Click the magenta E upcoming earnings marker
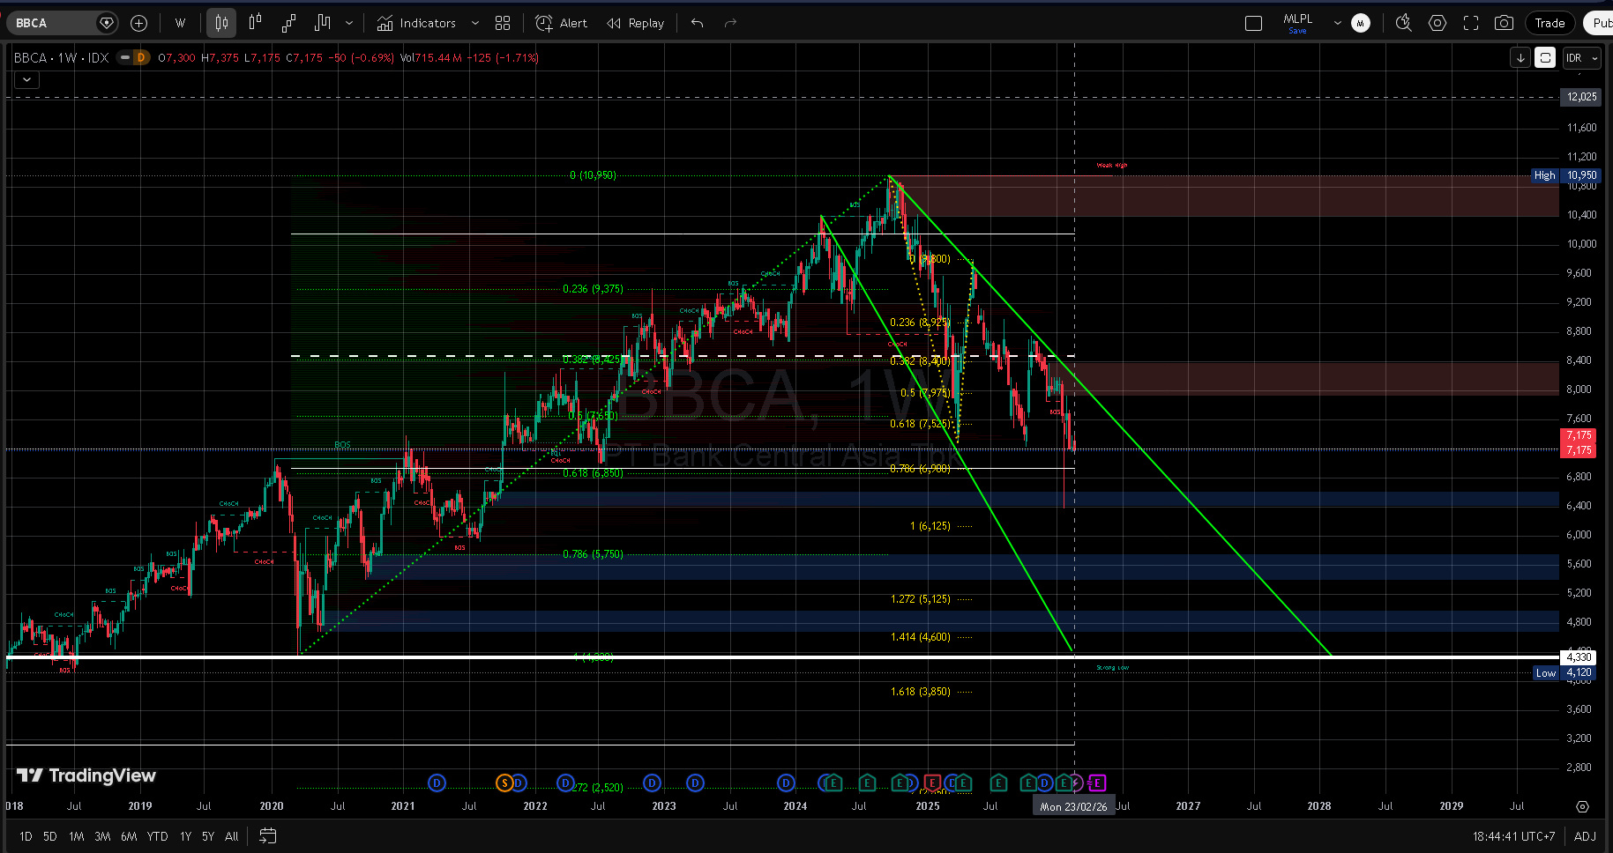The height and width of the screenshot is (853, 1613). pyautogui.click(x=1097, y=783)
